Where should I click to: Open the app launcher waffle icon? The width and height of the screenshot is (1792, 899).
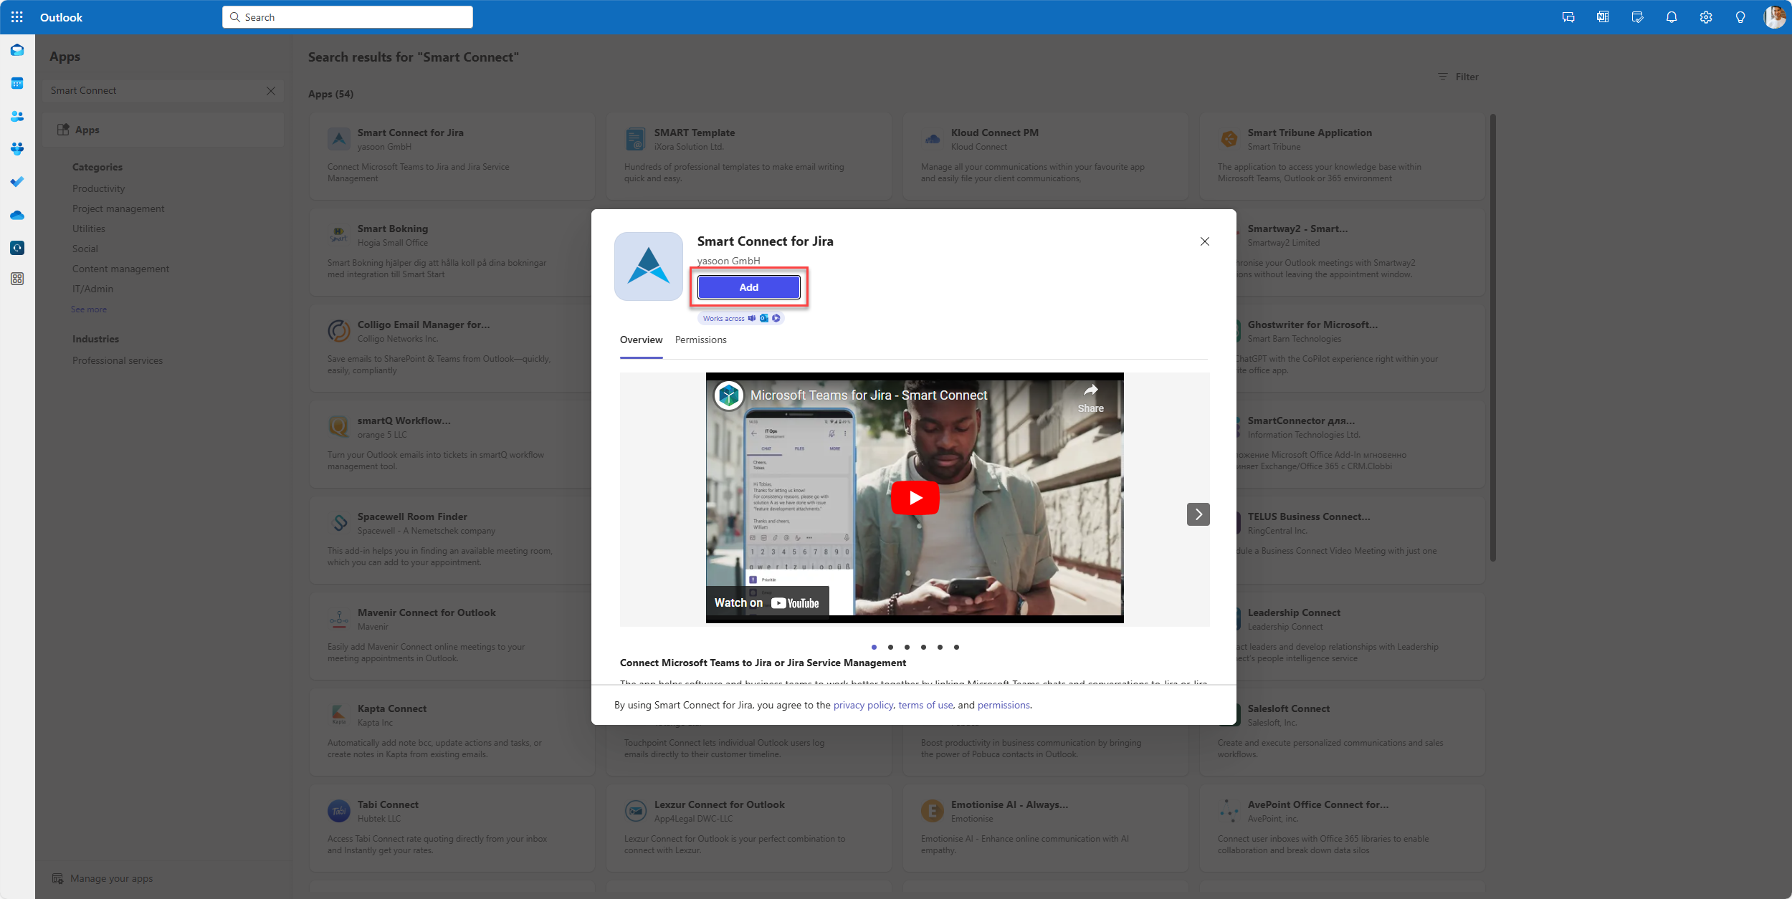[17, 17]
